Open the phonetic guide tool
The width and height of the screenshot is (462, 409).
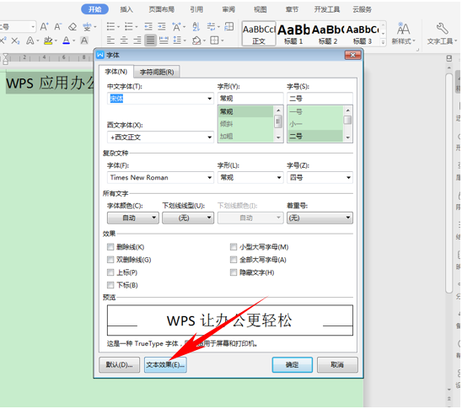coord(87,27)
